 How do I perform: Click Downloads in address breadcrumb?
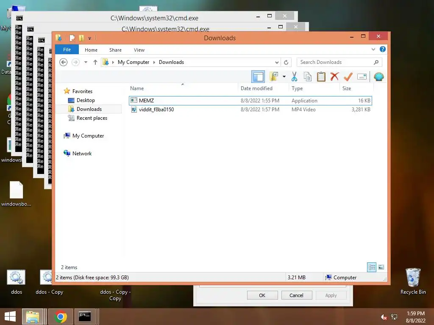coord(171,62)
